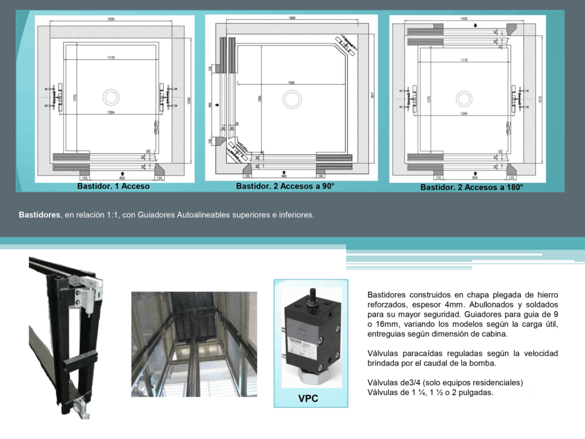Click the "Bastidores, en relación 1:1" description line
Screen dimensions: 585x439
pos(166,215)
